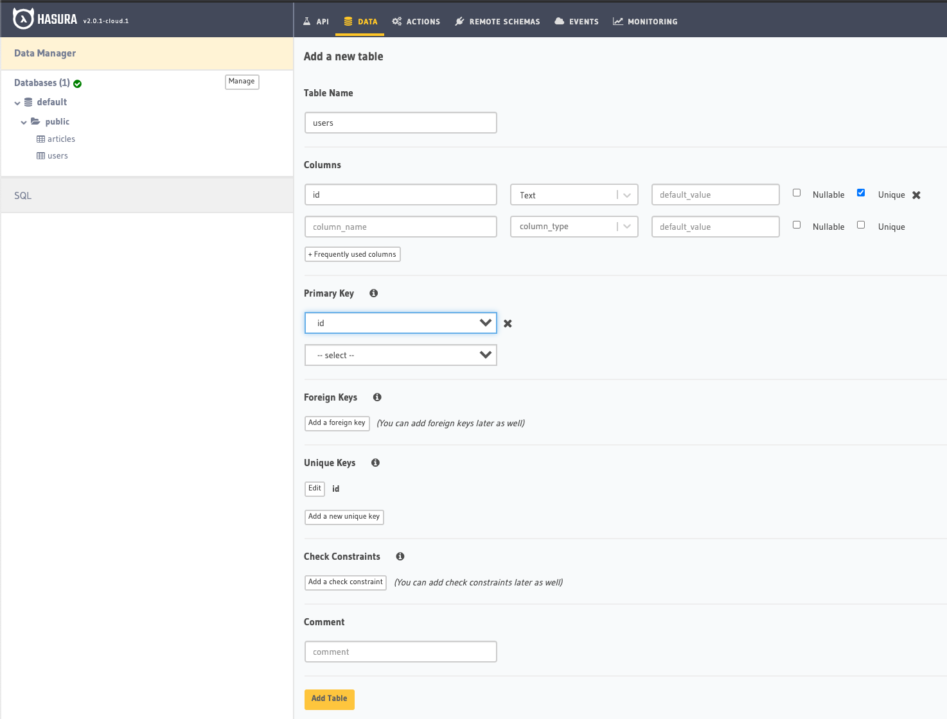Click the public schema folder icon

35,121
